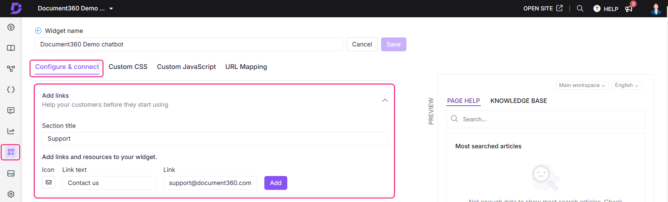Viewport: 668px width, 202px height.
Task: Open the Widgets icon in sidebar
Action: pos(11,152)
